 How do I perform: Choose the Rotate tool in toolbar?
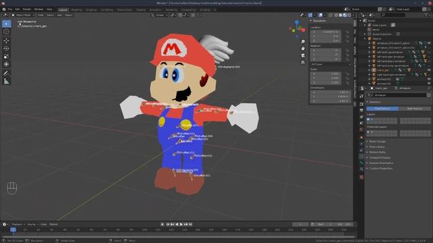(6, 49)
